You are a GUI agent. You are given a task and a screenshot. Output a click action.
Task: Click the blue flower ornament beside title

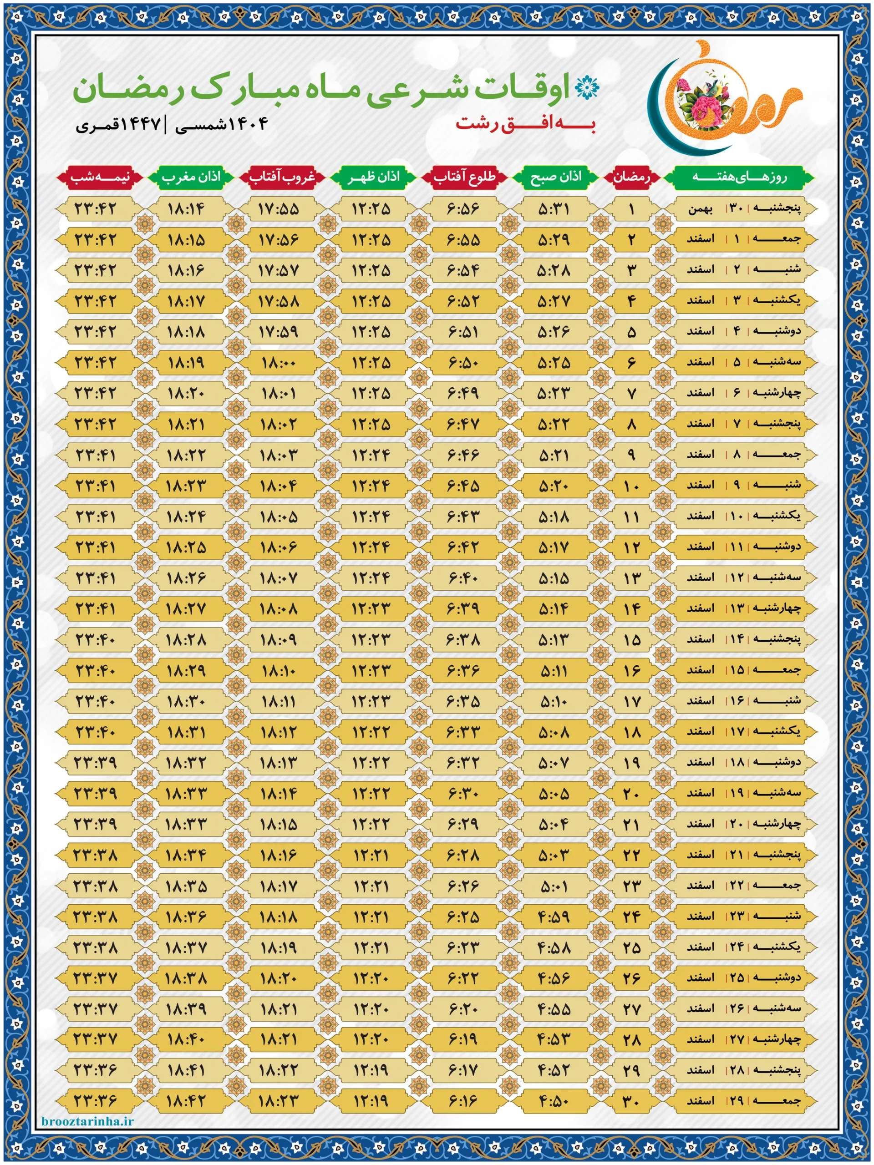(587, 88)
